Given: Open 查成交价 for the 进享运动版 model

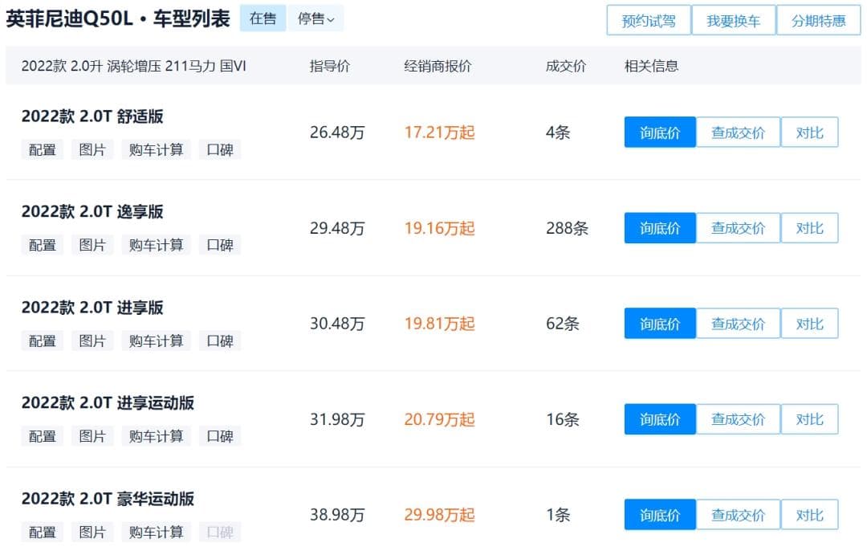Looking at the screenshot, I should tap(738, 419).
